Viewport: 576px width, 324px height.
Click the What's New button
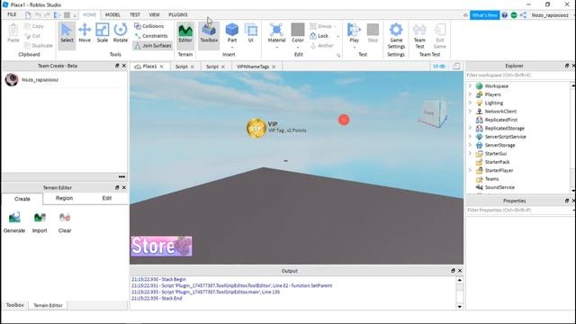point(484,15)
